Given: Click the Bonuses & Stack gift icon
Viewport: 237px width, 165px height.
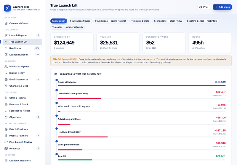Looking at the screenshot, I should 6,104.
